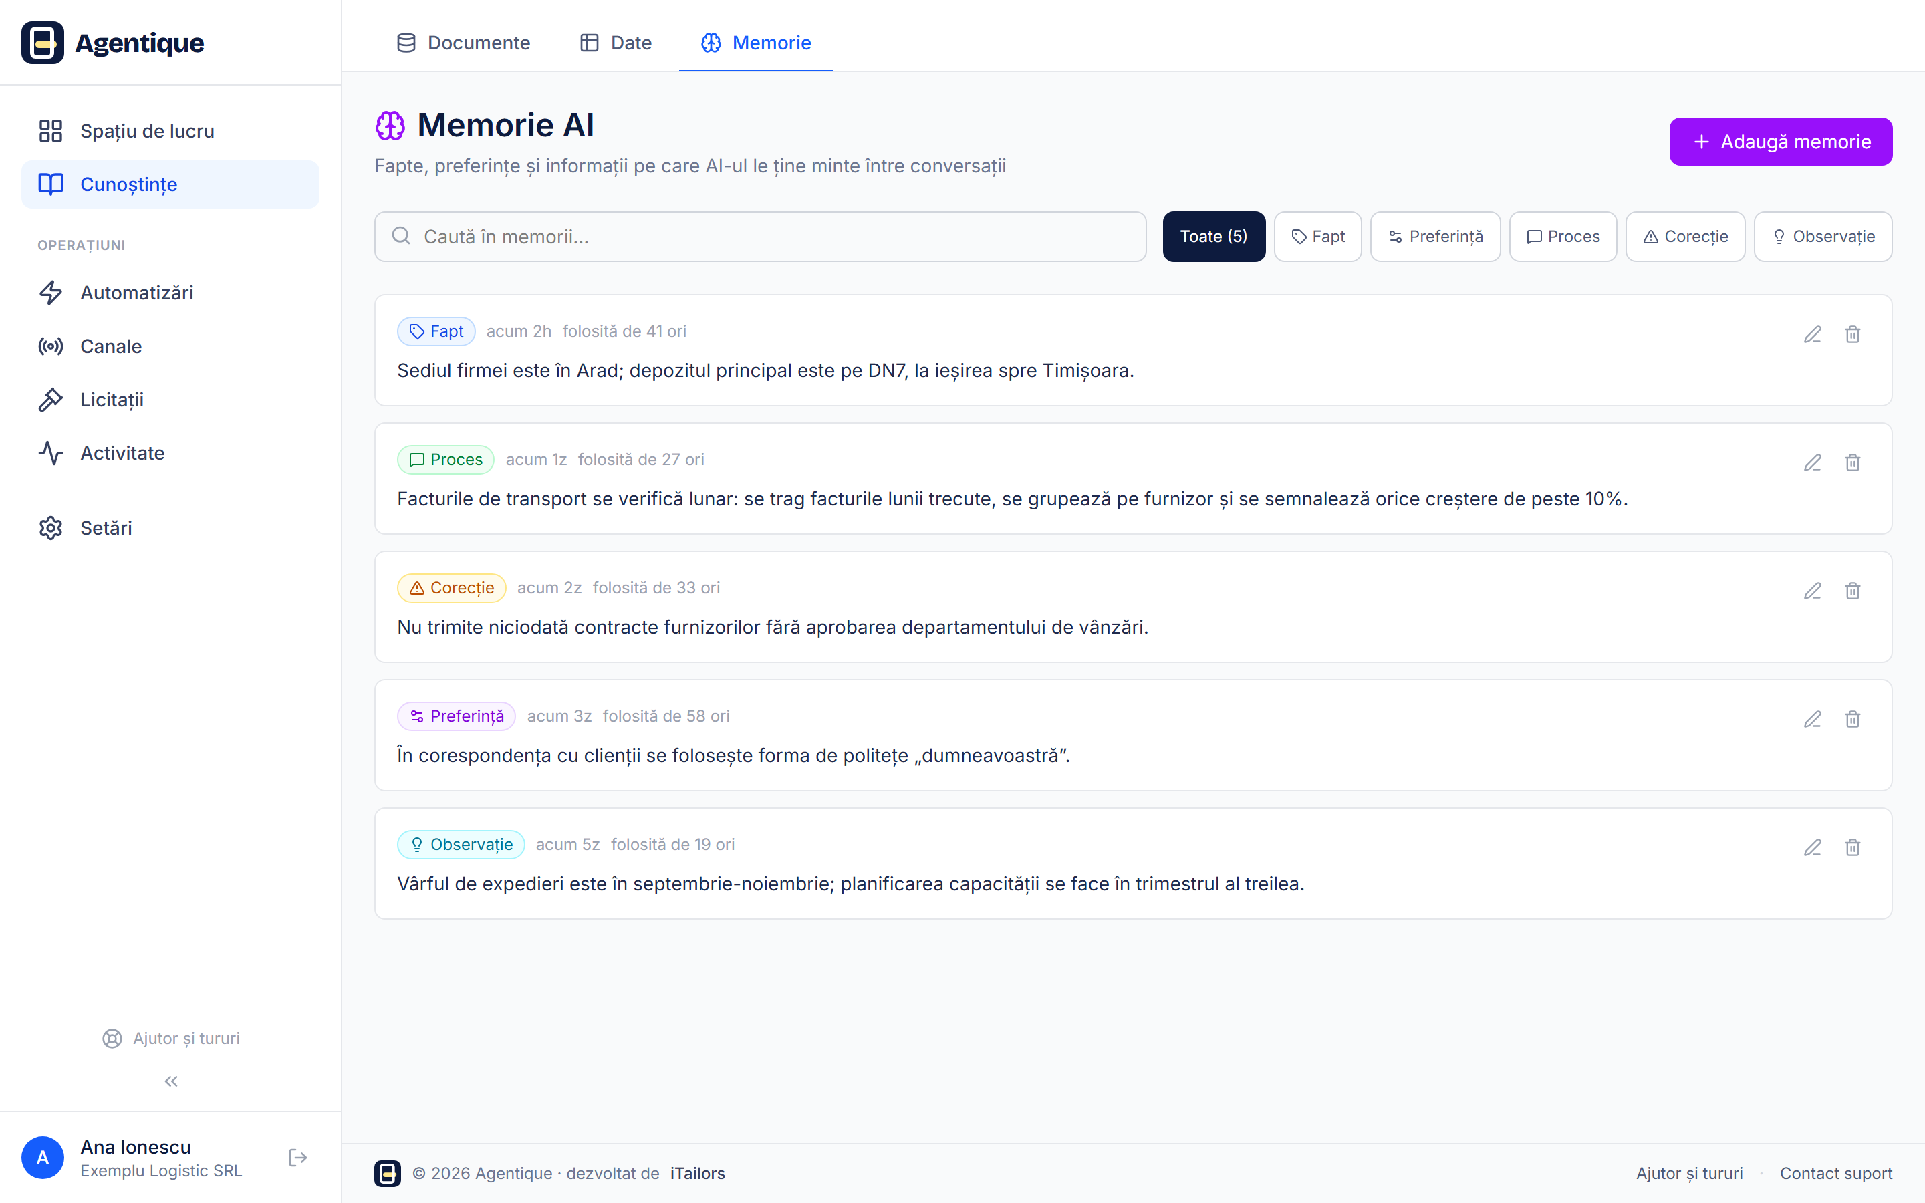Focus the Caută în memorii search field

(761, 237)
